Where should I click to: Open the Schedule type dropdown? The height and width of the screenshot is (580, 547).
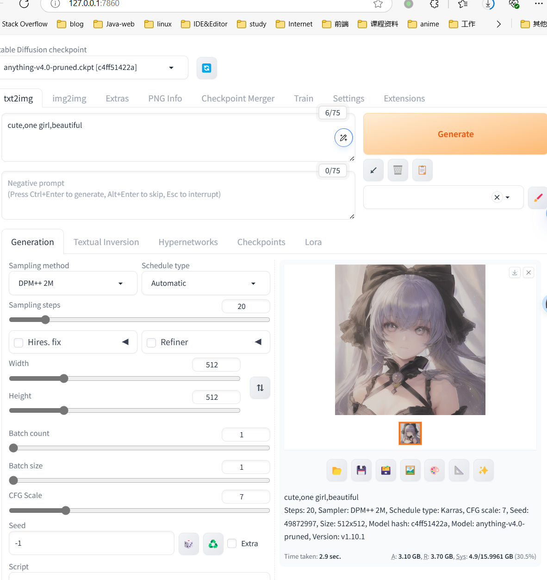click(253, 283)
